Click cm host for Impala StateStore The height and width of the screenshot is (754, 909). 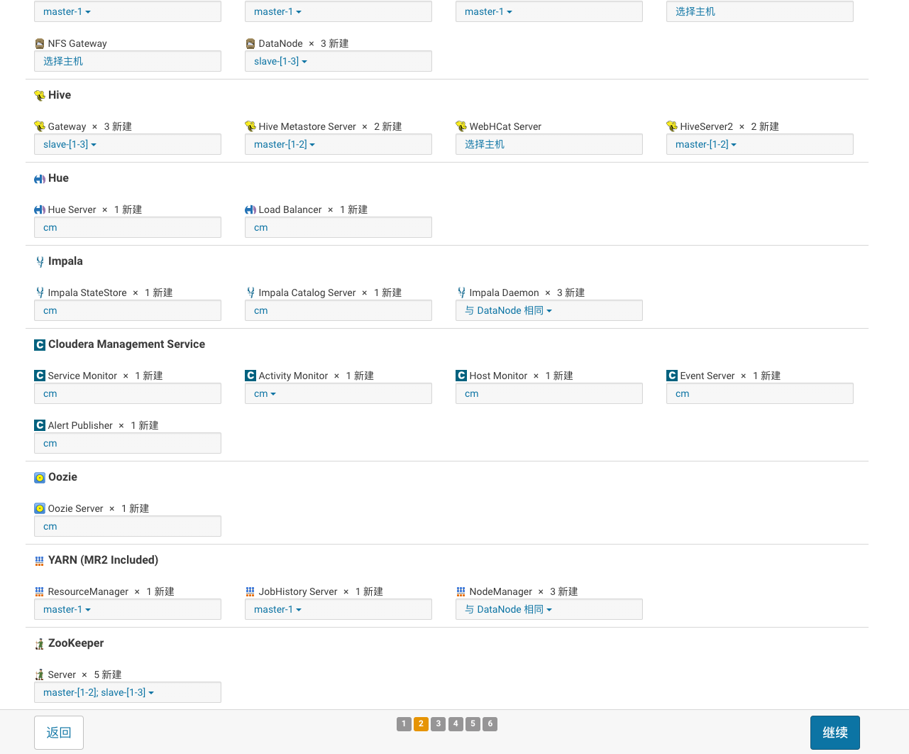128,310
